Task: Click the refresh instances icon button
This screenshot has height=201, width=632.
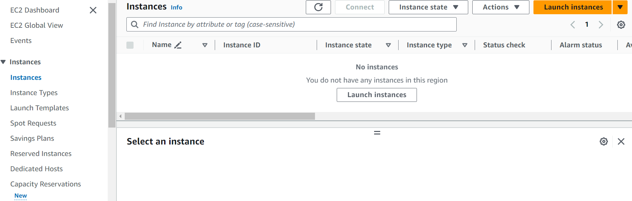Action: pyautogui.click(x=318, y=7)
